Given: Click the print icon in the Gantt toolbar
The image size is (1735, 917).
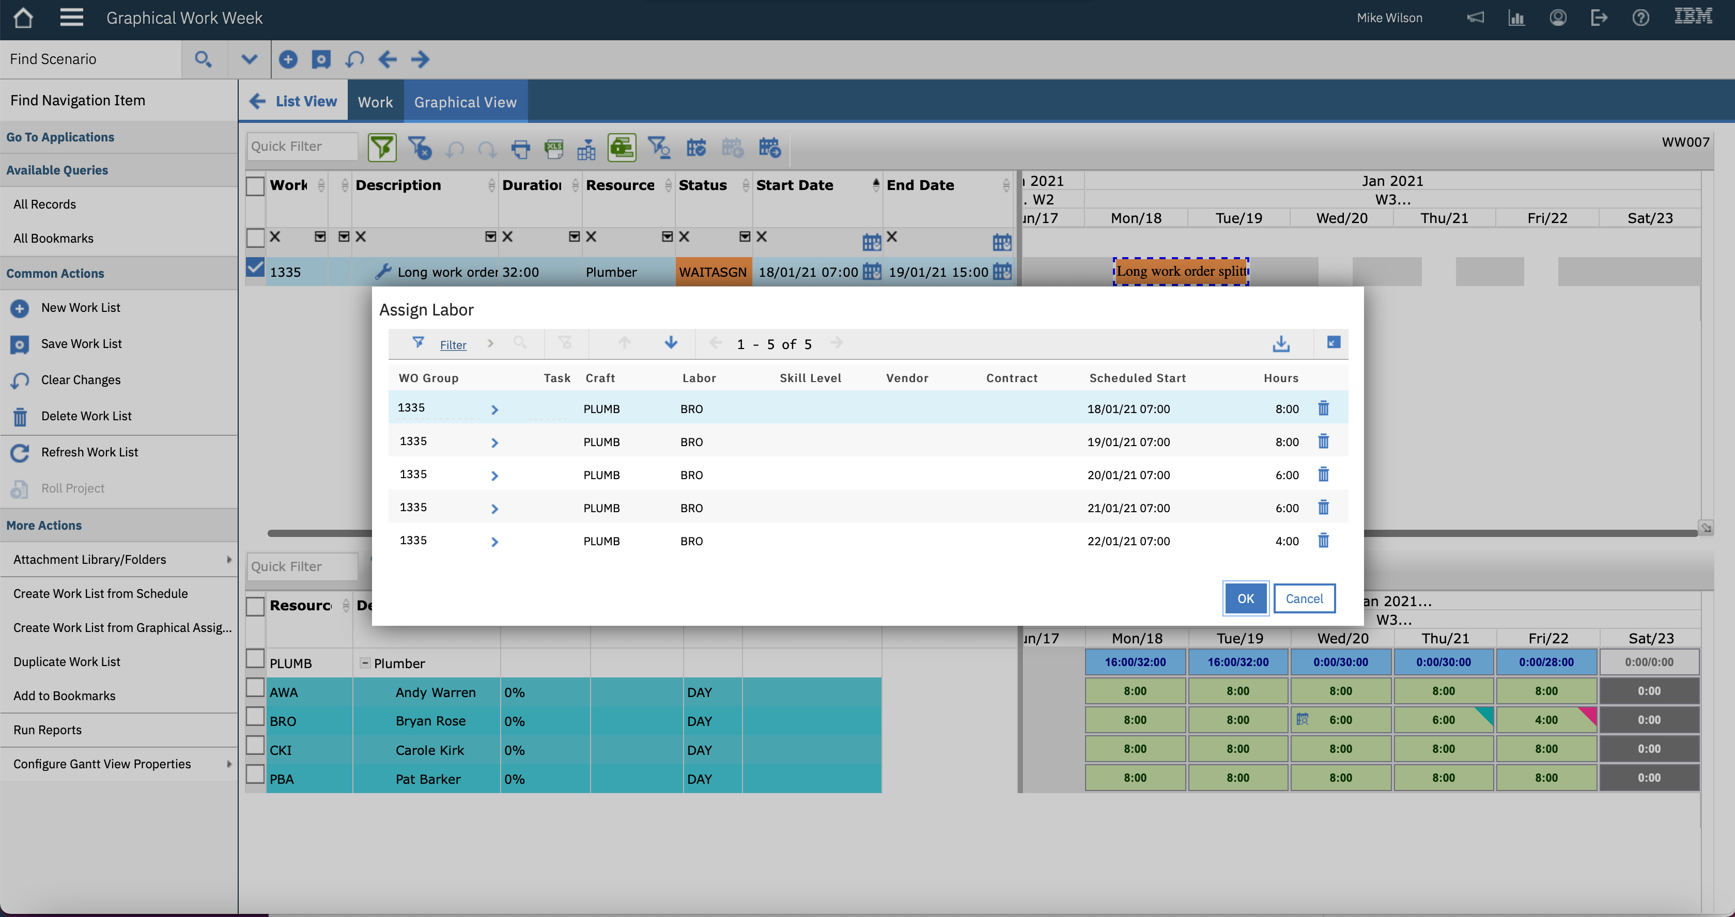Looking at the screenshot, I should click(x=521, y=148).
